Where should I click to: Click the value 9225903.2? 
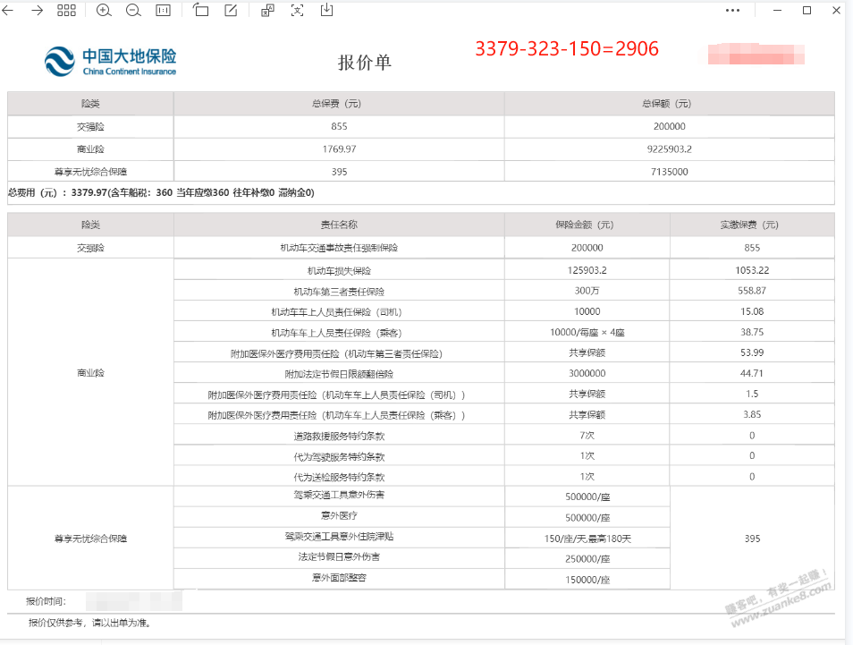coord(669,149)
